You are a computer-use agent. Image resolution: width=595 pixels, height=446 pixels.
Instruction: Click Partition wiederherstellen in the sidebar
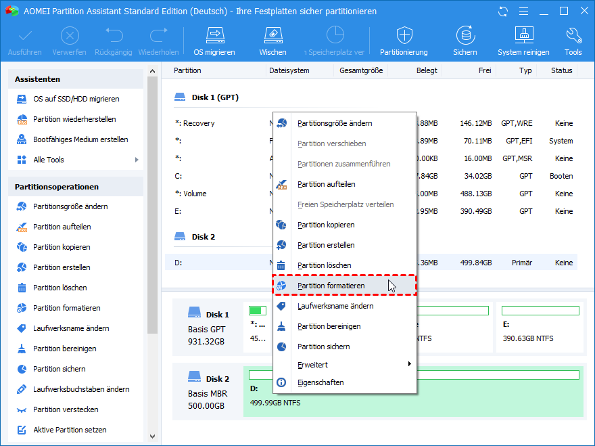[74, 119]
